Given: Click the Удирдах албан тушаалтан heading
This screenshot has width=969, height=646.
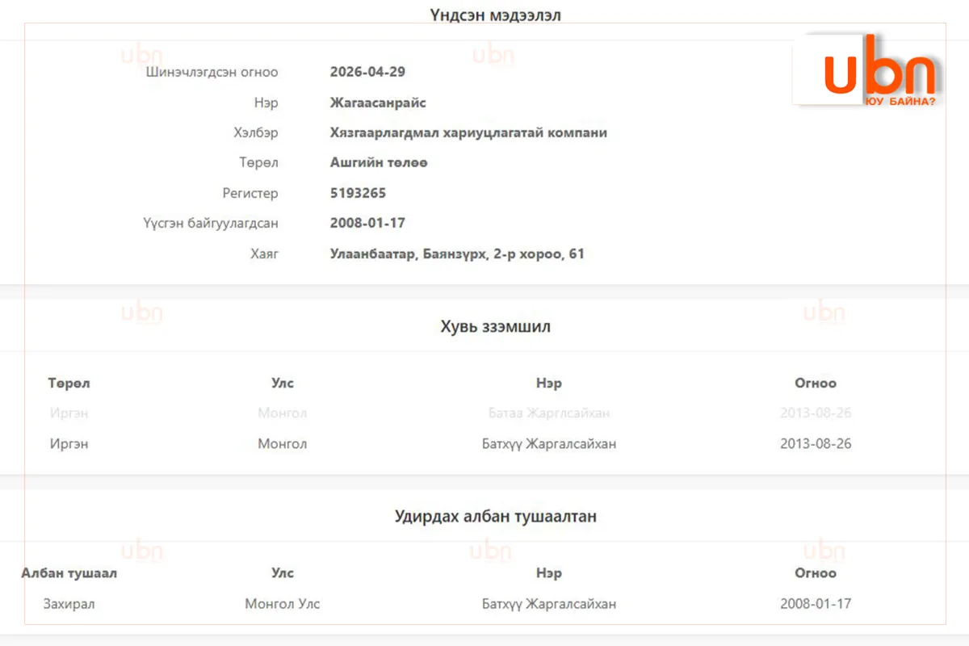Looking at the screenshot, I should pos(496,515).
